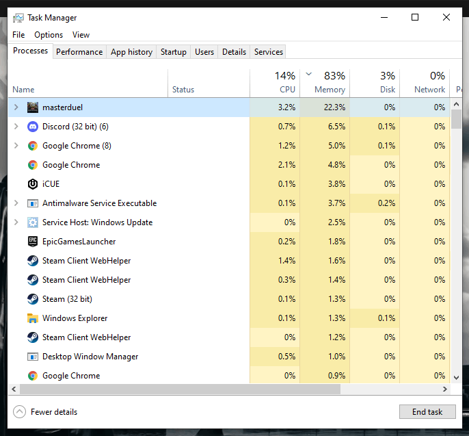Click the Steam (32 bit) icon
This screenshot has height=436, width=469.
tap(33, 299)
